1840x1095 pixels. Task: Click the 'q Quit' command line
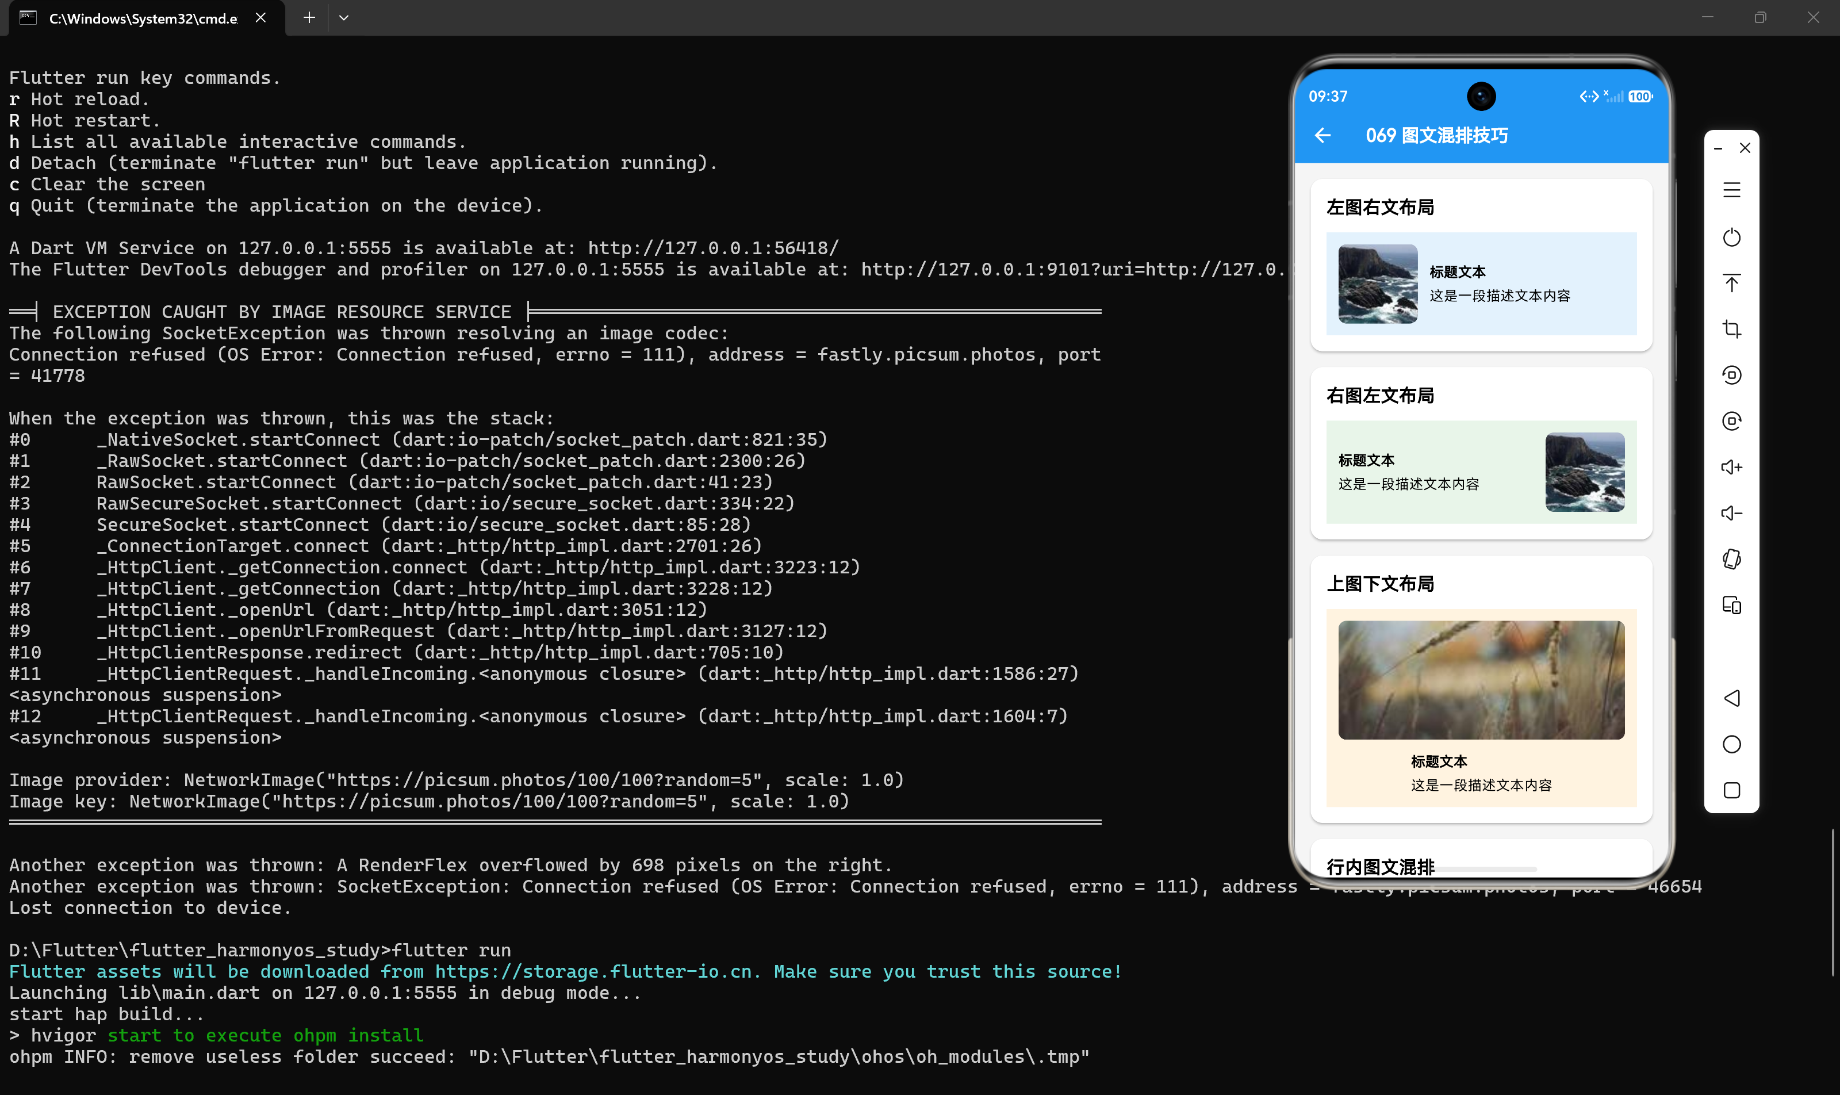276,205
